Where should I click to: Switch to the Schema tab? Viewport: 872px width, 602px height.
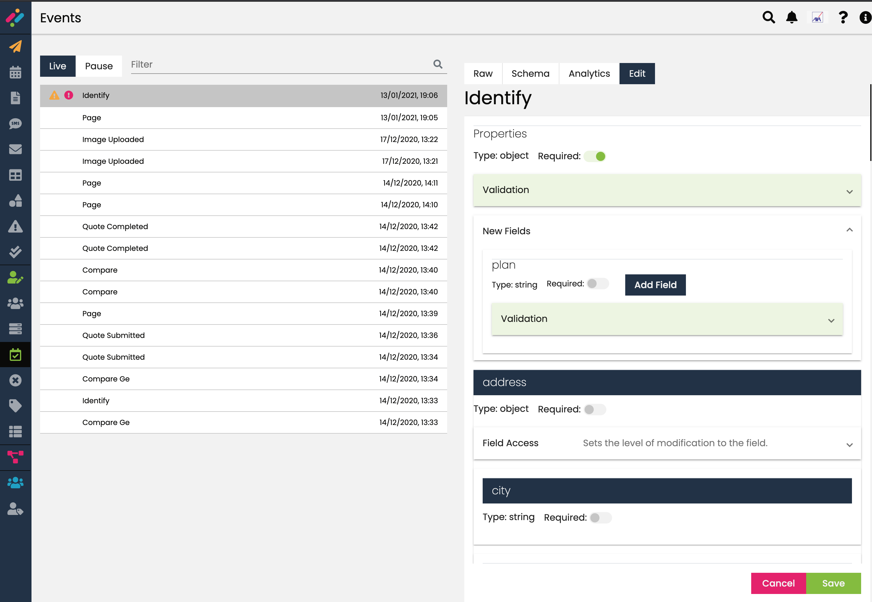530,74
